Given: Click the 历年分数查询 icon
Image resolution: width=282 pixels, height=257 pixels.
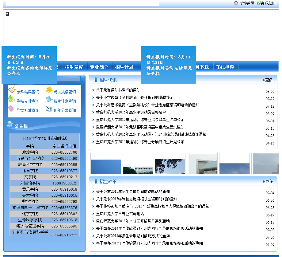Looking at the screenshot, I should [x=49, y=109].
